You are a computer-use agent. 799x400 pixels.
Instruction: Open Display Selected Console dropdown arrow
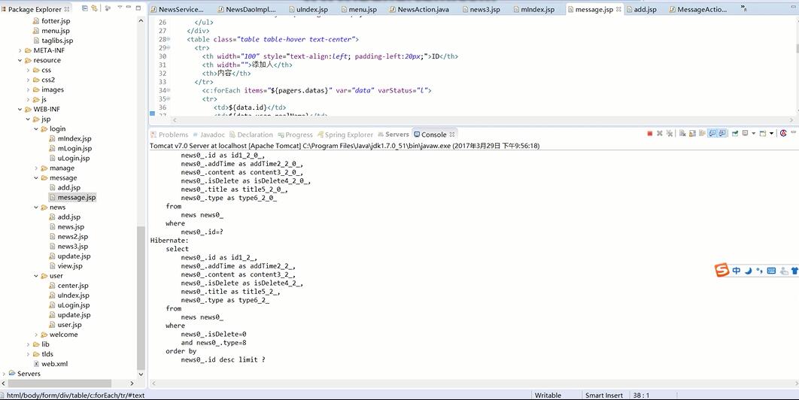click(x=754, y=134)
